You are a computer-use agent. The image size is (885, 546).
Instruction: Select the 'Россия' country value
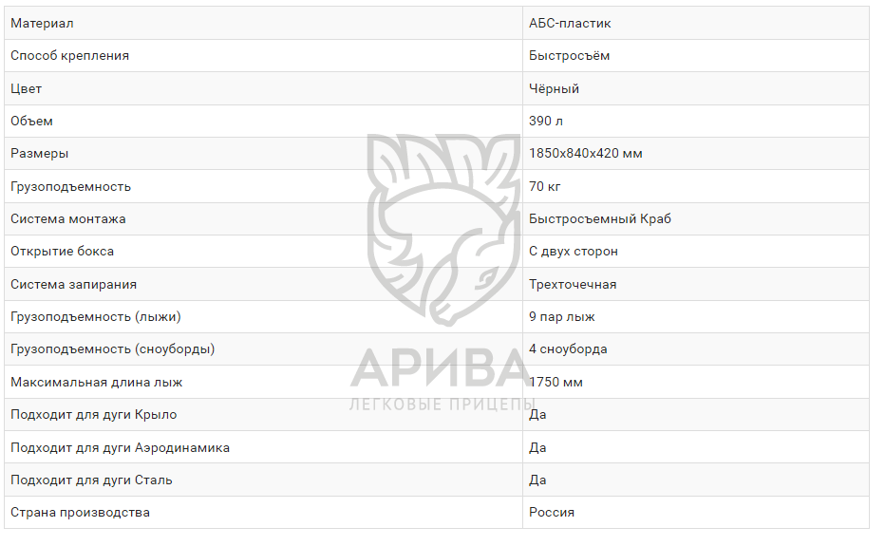pos(552,512)
